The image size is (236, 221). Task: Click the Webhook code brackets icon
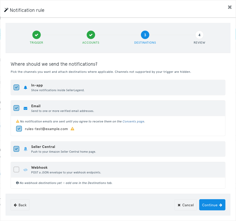click(x=25, y=170)
